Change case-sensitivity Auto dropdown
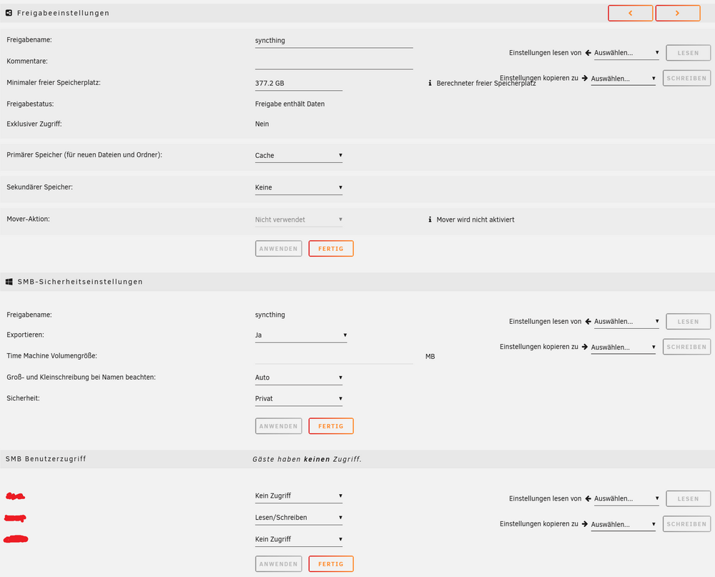This screenshot has height=577, width=715. (299, 378)
